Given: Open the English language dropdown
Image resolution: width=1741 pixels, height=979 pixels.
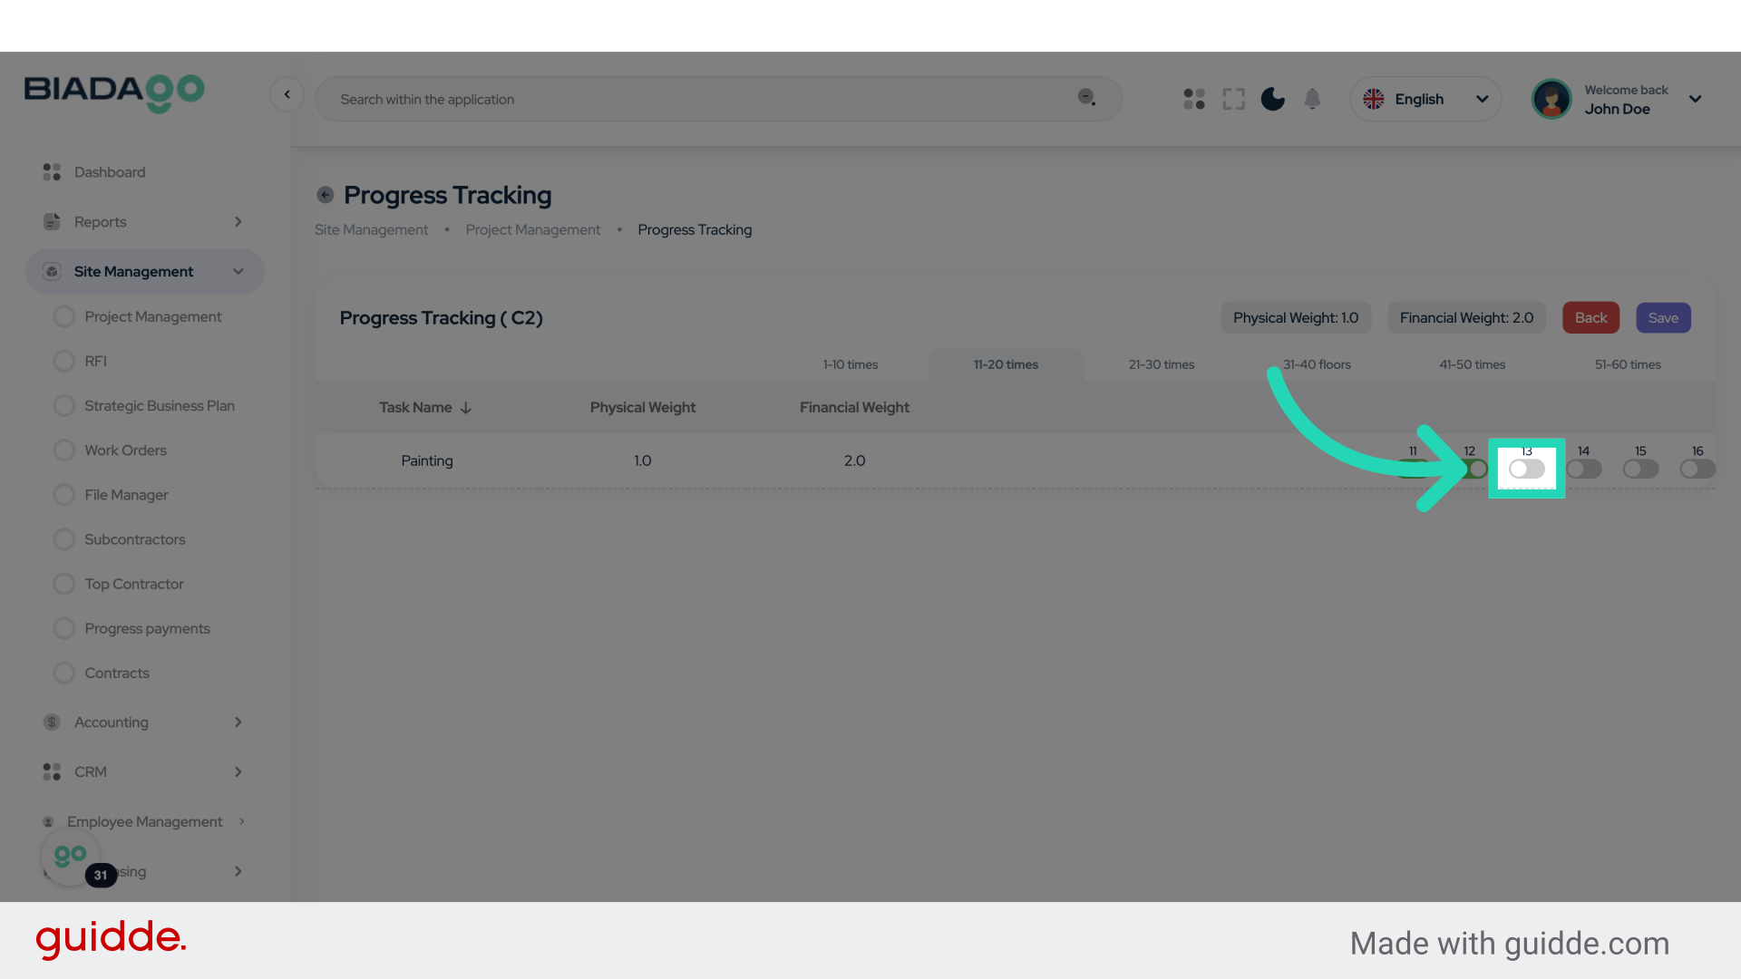Looking at the screenshot, I should pyautogui.click(x=1425, y=99).
